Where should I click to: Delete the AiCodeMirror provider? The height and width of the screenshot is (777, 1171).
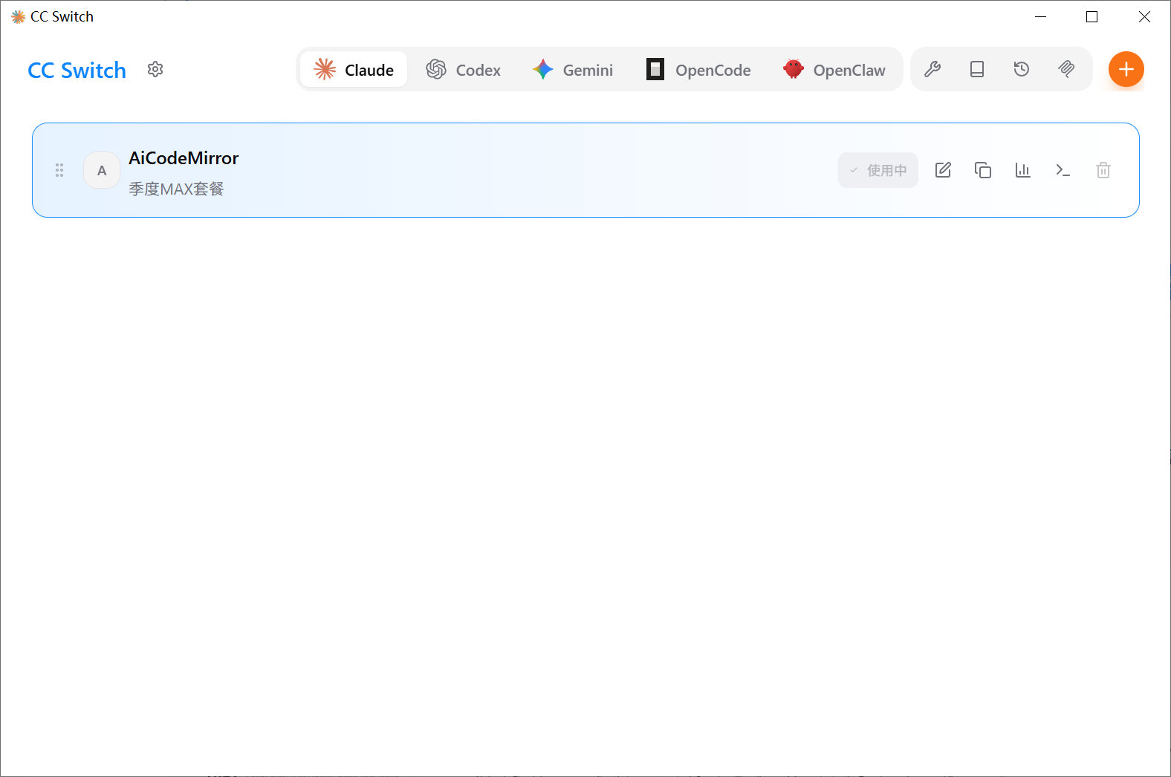1103,170
